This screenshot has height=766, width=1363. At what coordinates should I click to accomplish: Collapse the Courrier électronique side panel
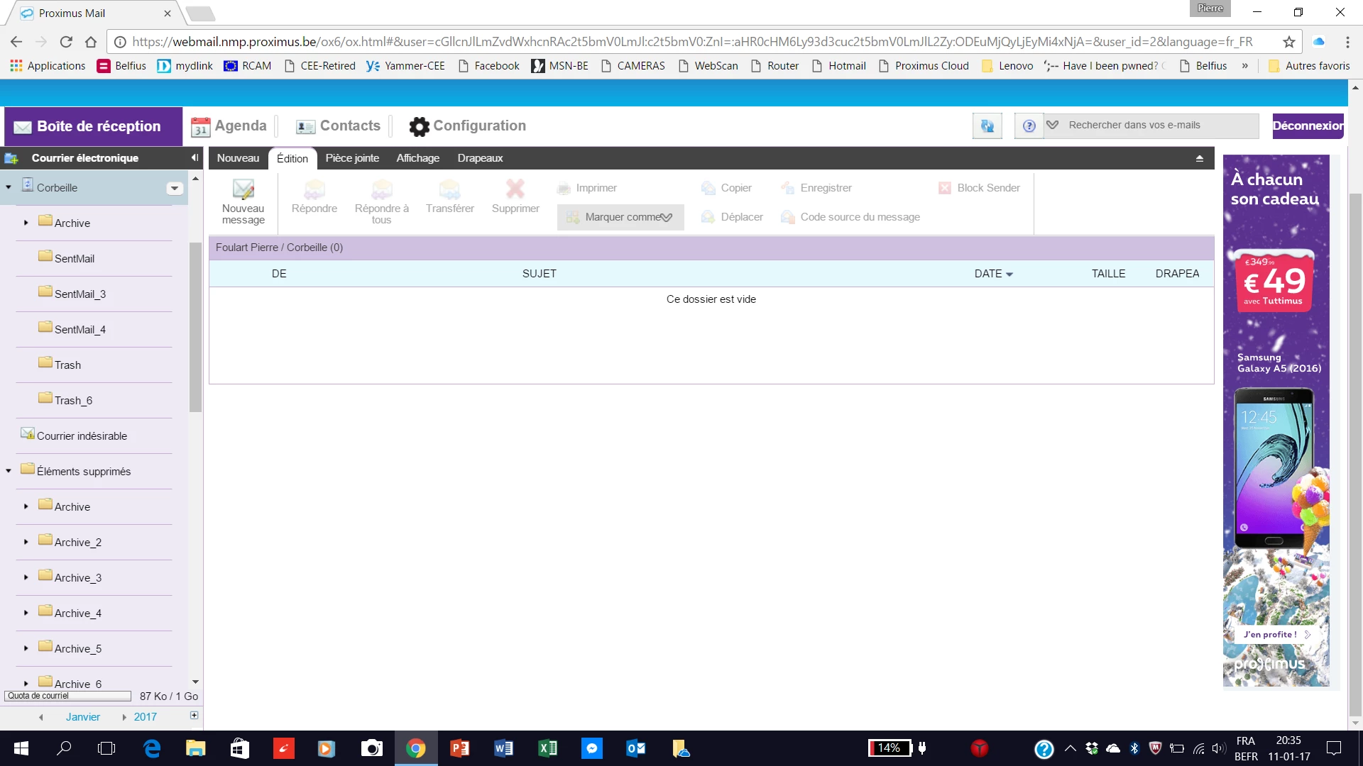click(x=195, y=157)
